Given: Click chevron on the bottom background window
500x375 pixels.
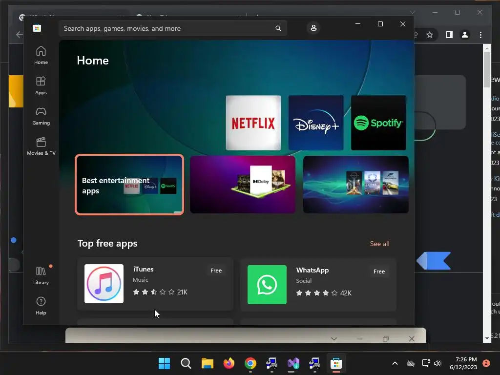Looking at the screenshot, I should tap(334, 339).
